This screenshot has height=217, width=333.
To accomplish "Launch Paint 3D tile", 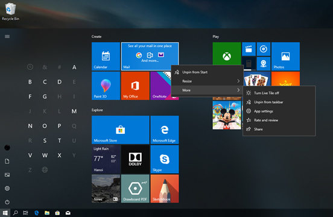I will coord(106,86).
